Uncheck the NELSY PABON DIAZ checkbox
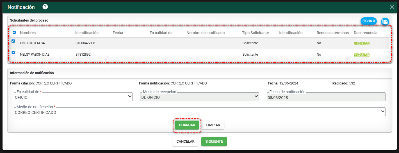Viewport: 399px width, 153px height. (13, 53)
